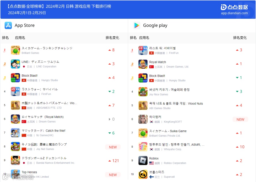
Task: Open the App Store Suika Game watermelon icon
Action: coord(15,50)
